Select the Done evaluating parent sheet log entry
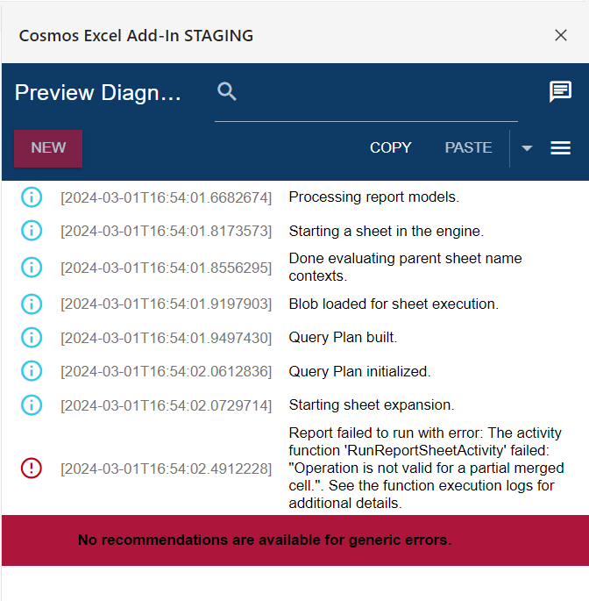 coord(405,267)
